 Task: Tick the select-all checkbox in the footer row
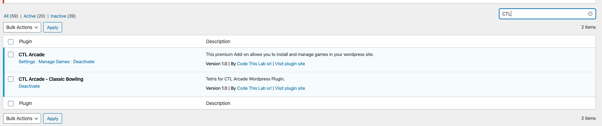tap(11, 104)
